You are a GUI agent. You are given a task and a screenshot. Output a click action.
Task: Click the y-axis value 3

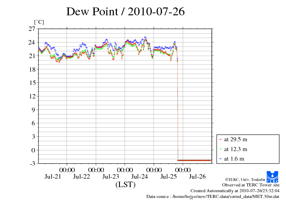tap(33, 137)
